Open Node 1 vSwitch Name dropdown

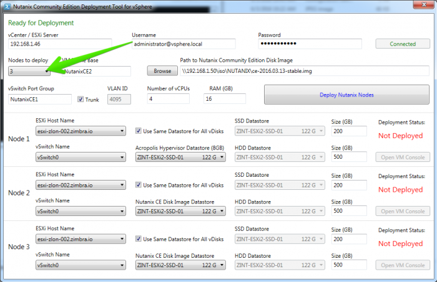coord(81,157)
